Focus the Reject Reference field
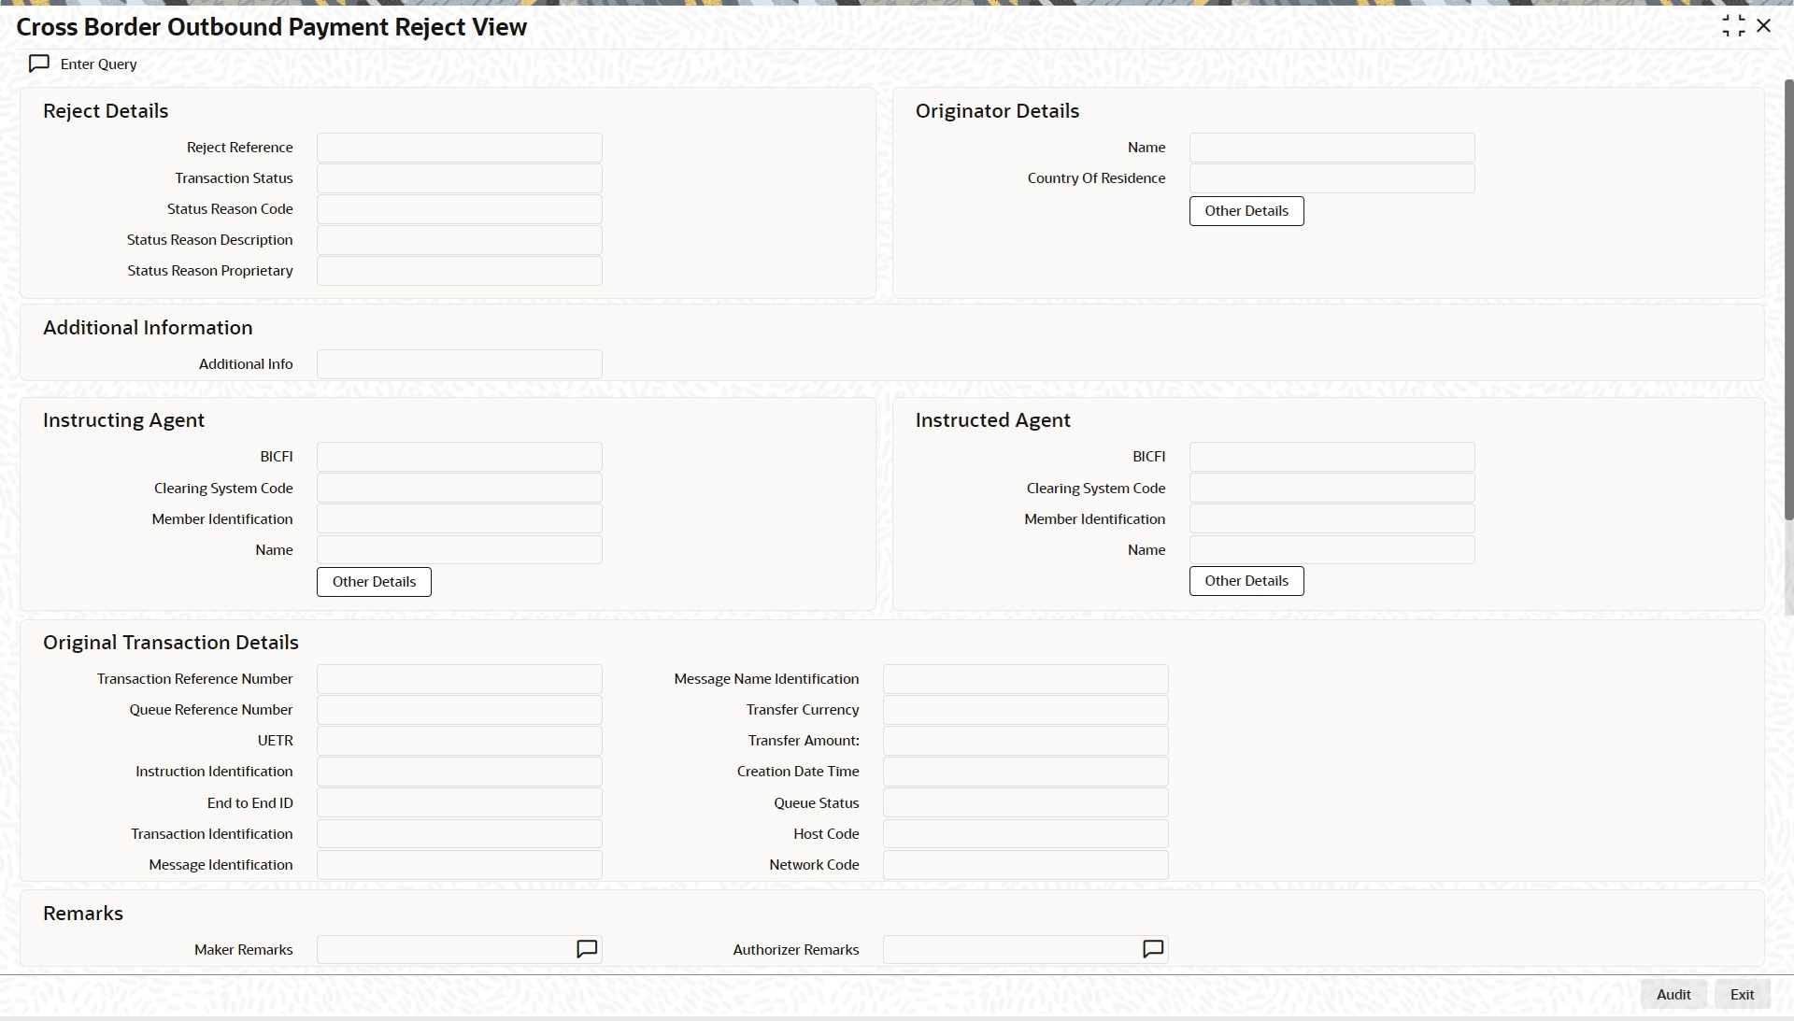1794x1021 pixels. point(459,148)
